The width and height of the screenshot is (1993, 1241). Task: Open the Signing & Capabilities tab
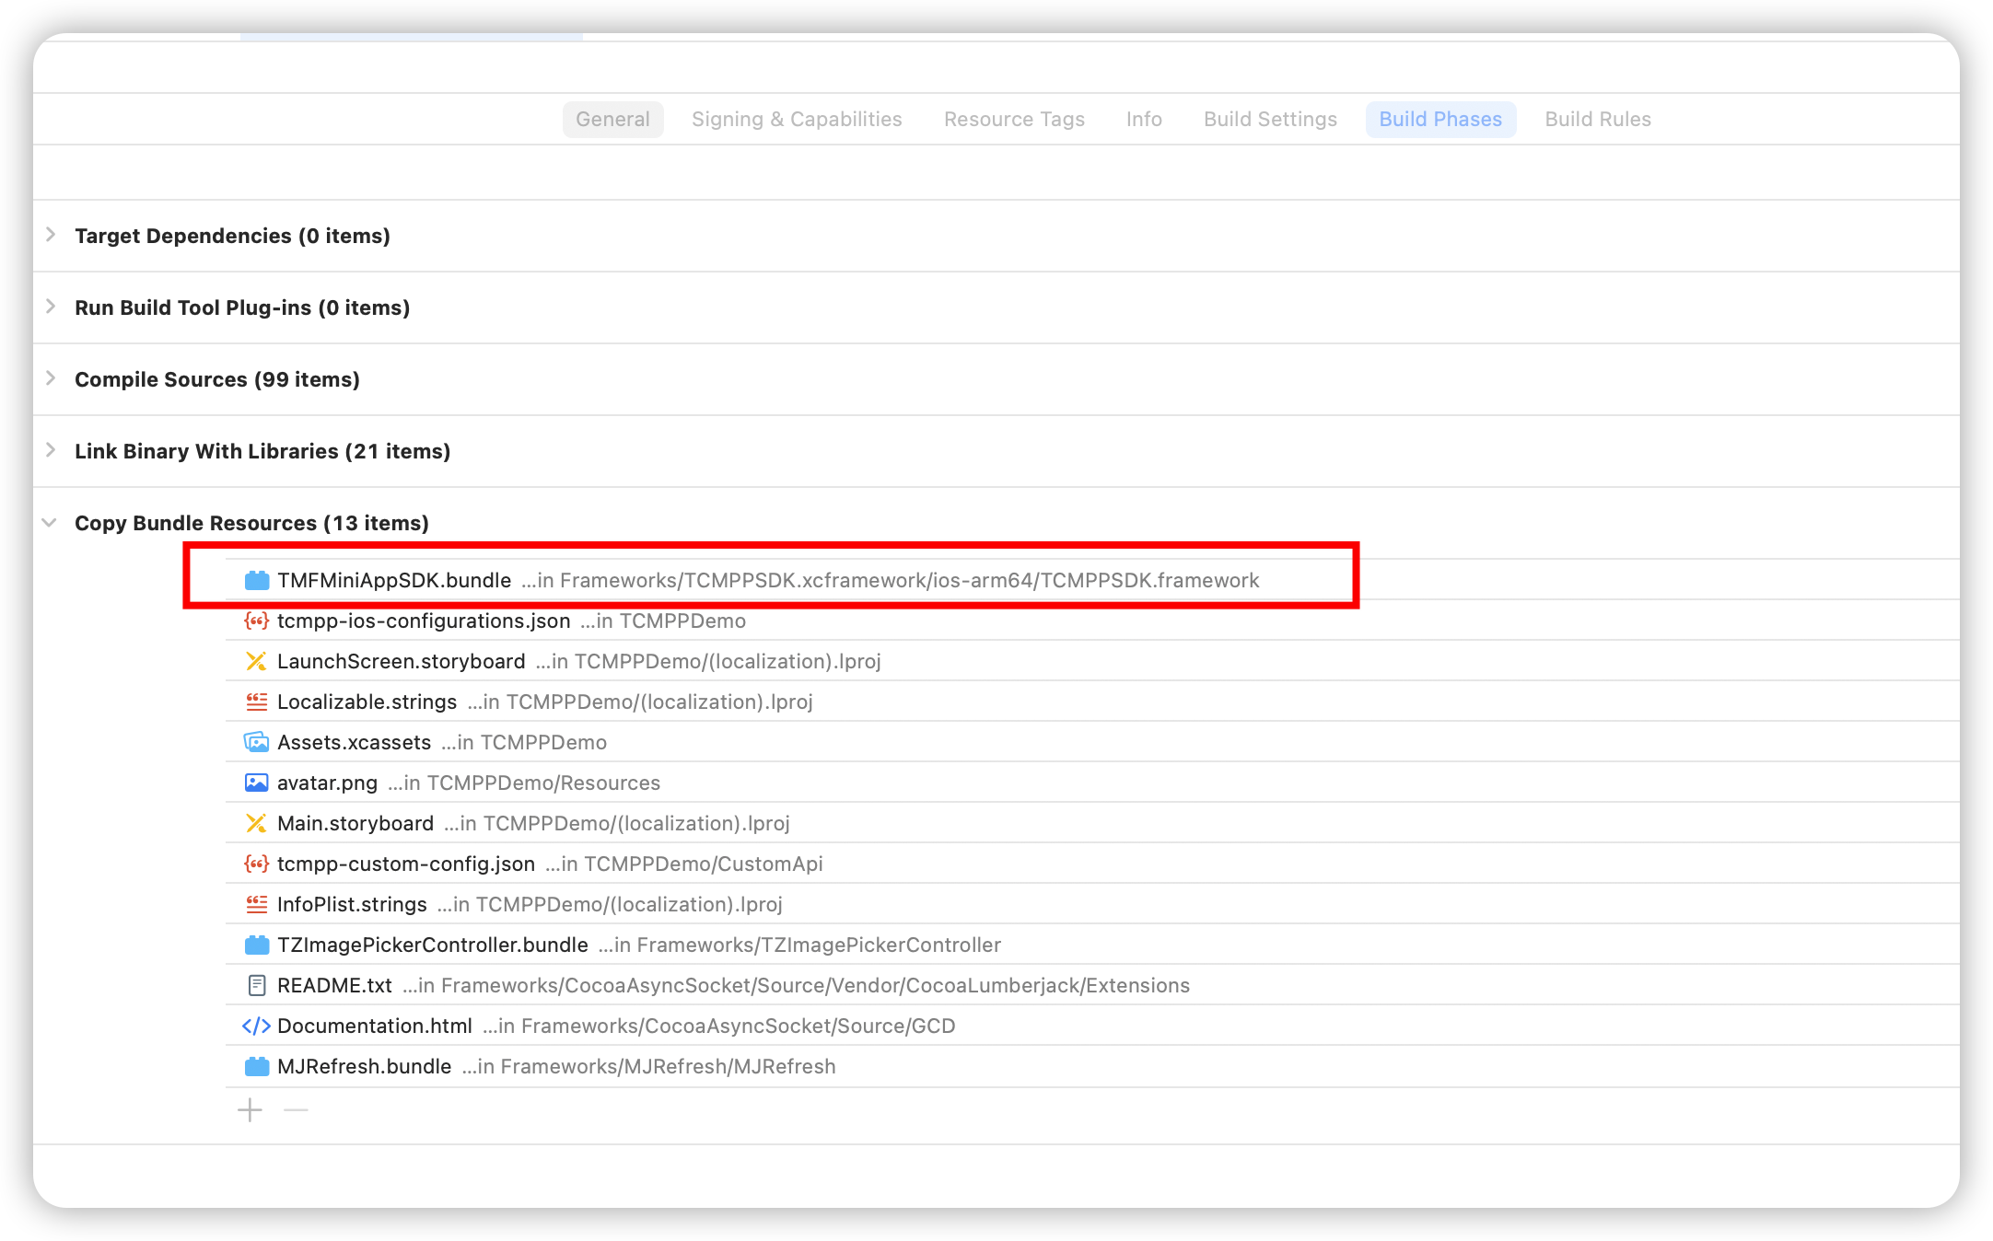click(x=797, y=120)
